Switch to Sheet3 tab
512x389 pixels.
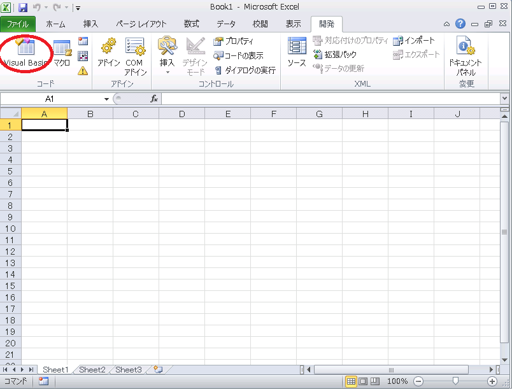[x=129, y=370]
